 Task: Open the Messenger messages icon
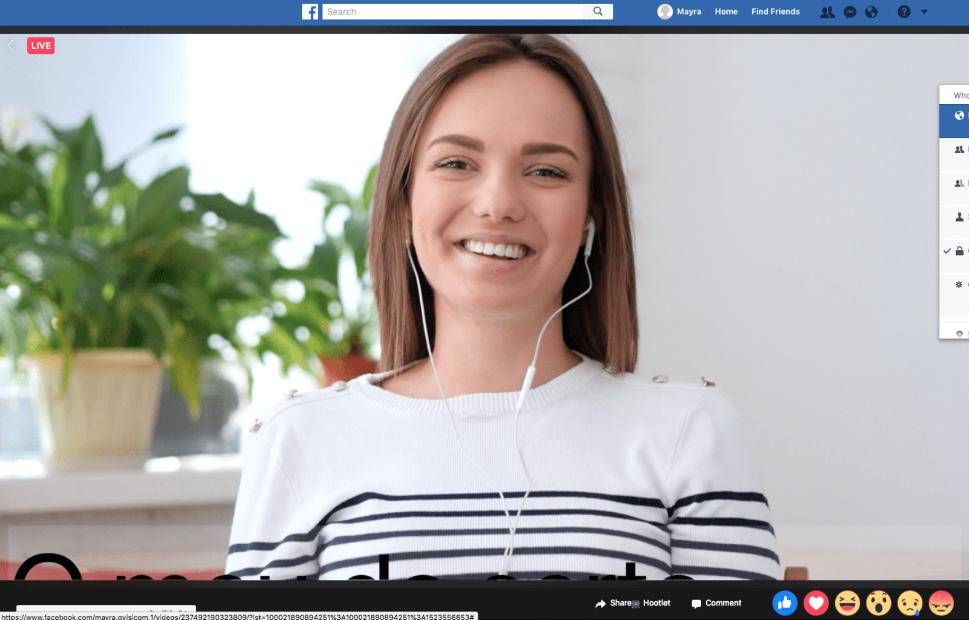pos(850,12)
